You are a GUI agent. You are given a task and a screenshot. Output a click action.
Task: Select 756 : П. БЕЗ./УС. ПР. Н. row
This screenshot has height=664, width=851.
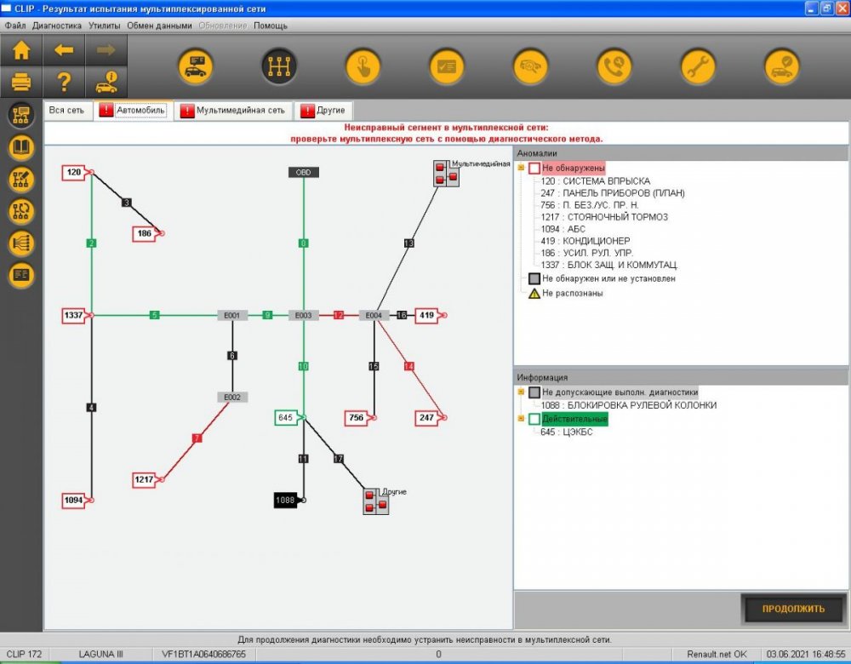590,205
